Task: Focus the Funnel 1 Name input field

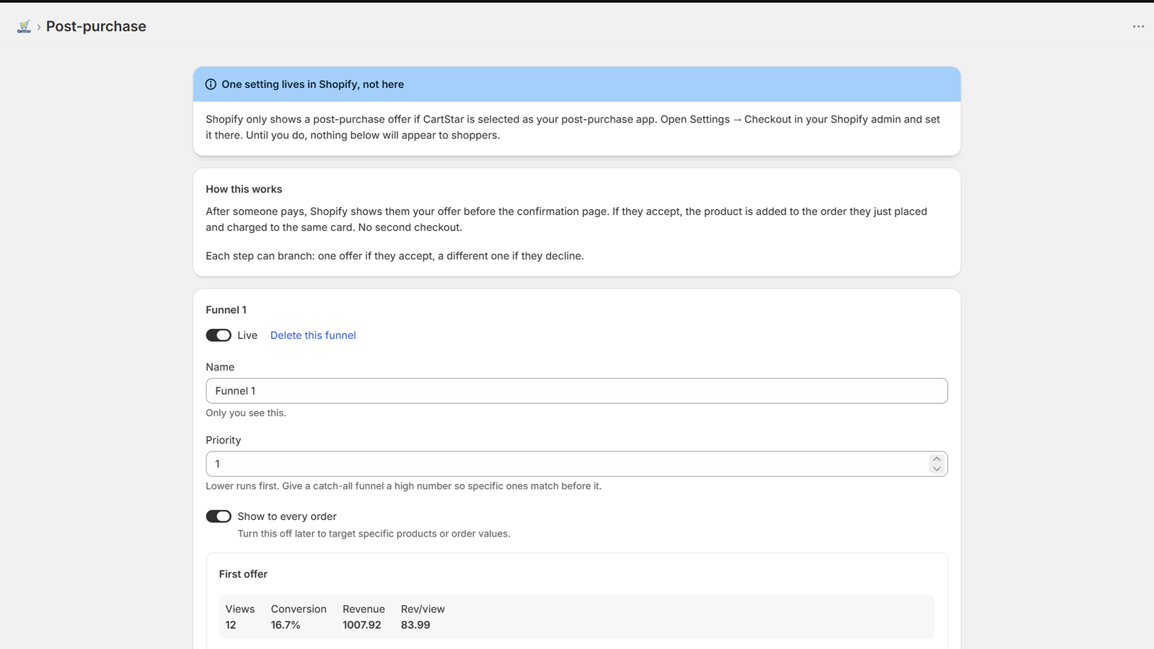Action: (577, 391)
